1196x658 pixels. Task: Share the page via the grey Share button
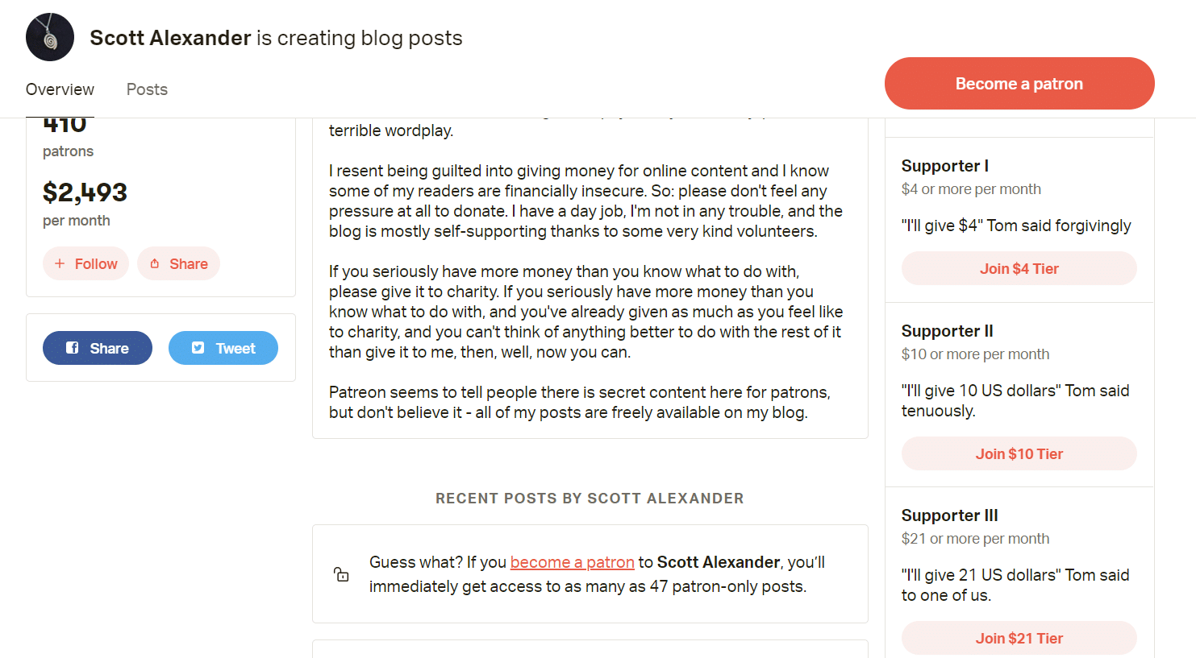[178, 263]
